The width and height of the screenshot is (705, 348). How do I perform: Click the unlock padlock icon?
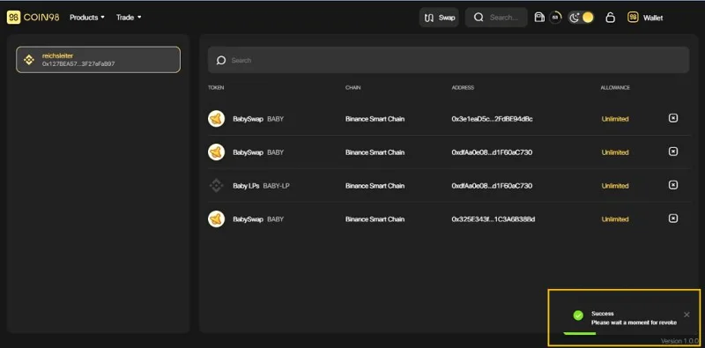610,18
